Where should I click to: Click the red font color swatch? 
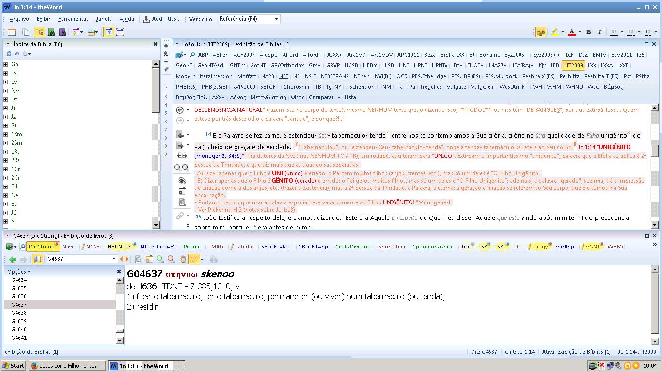(x=572, y=32)
